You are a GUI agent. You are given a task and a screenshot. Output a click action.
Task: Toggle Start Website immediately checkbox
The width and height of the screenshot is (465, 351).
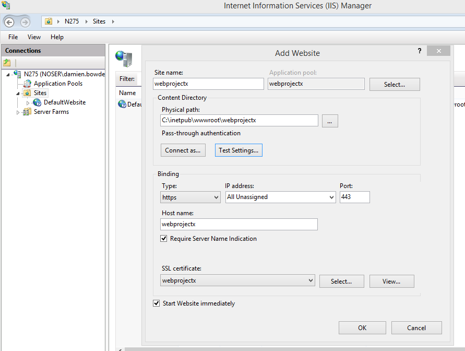(x=157, y=303)
